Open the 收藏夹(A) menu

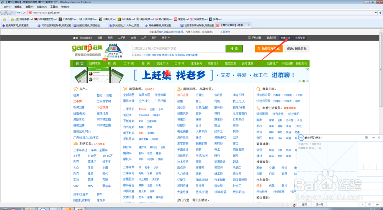(42, 7)
